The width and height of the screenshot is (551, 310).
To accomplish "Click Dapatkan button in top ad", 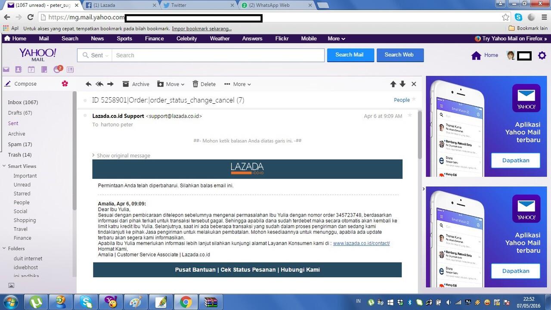I will pos(516,160).
